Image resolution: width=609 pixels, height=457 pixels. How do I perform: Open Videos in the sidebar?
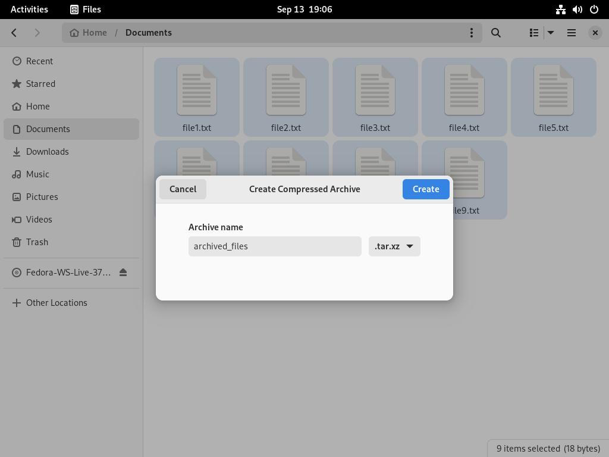point(71,219)
